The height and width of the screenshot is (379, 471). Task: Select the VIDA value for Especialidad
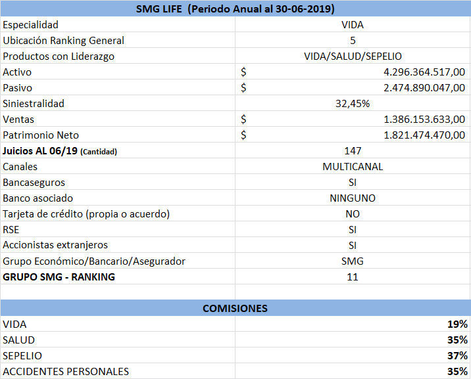point(353,24)
